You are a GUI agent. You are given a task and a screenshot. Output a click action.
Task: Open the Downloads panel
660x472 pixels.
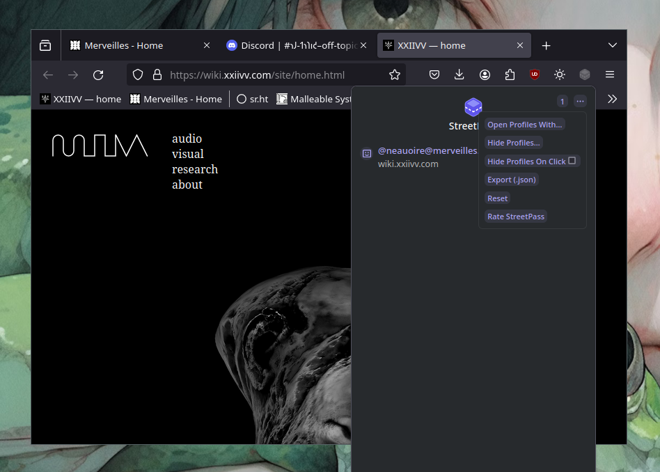[x=459, y=74]
